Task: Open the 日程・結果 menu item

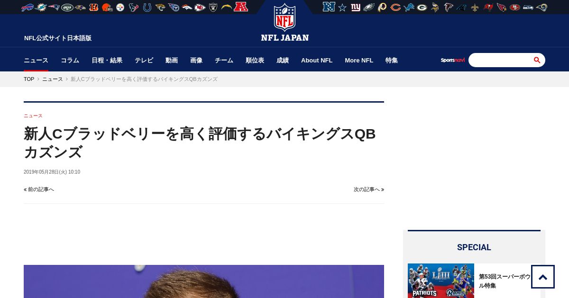Action: click(107, 60)
